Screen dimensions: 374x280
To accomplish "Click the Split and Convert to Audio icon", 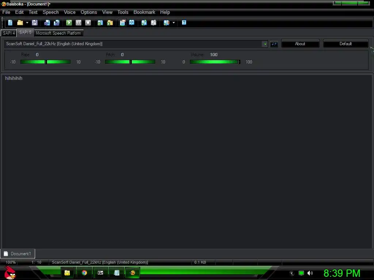I will (57, 23).
